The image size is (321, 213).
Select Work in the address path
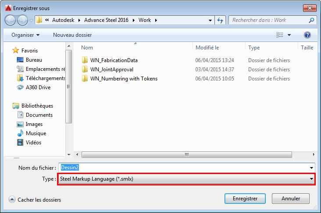point(145,20)
